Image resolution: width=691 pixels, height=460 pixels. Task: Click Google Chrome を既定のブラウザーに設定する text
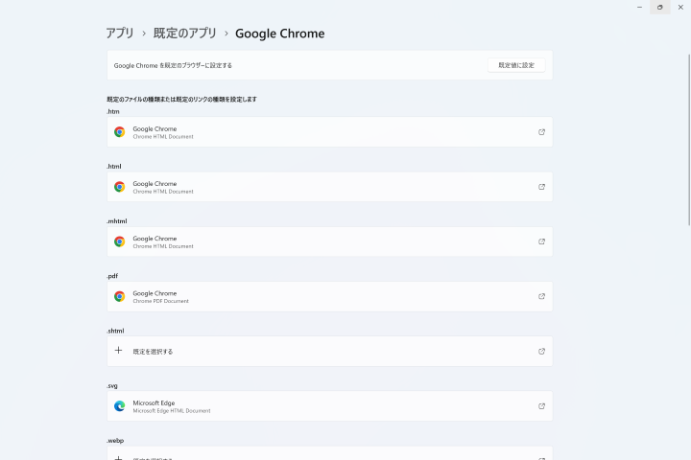pyautogui.click(x=173, y=65)
